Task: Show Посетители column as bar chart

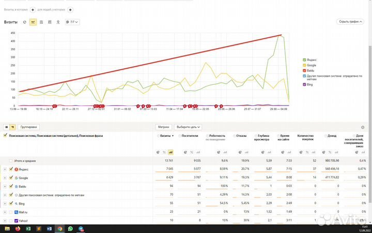Action: (x=198, y=152)
